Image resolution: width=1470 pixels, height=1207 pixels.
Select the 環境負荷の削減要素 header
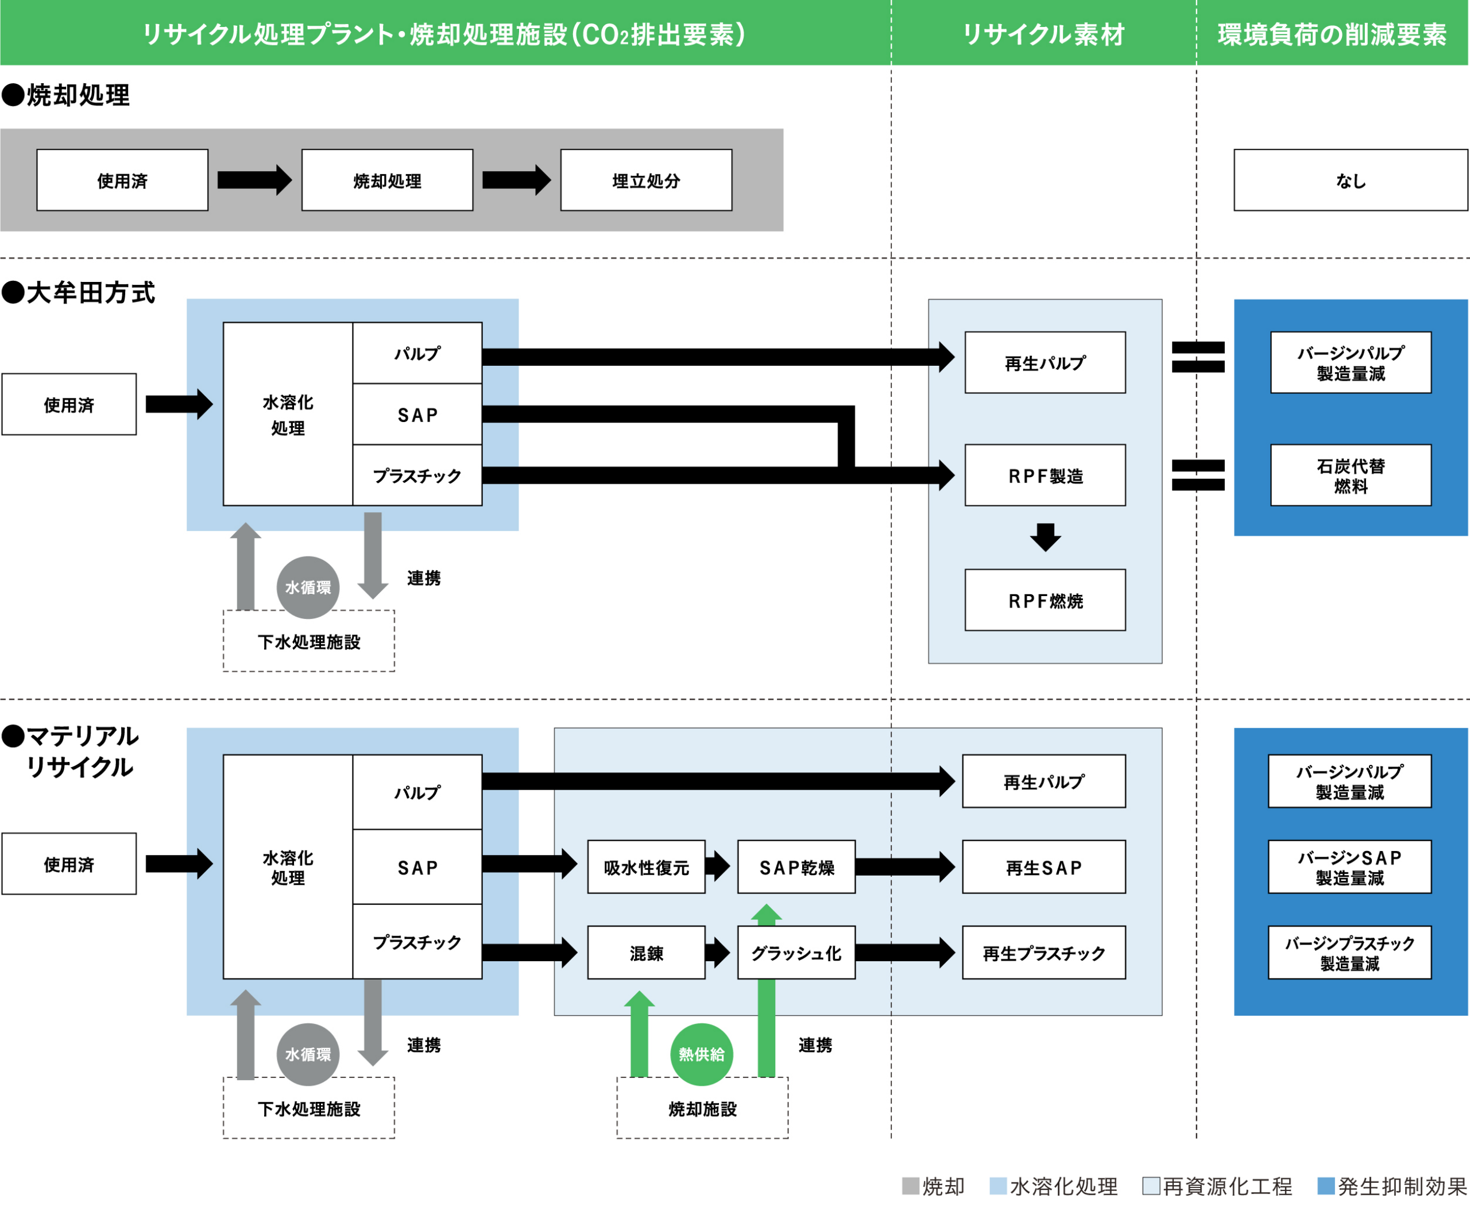tap(1332, 33)
